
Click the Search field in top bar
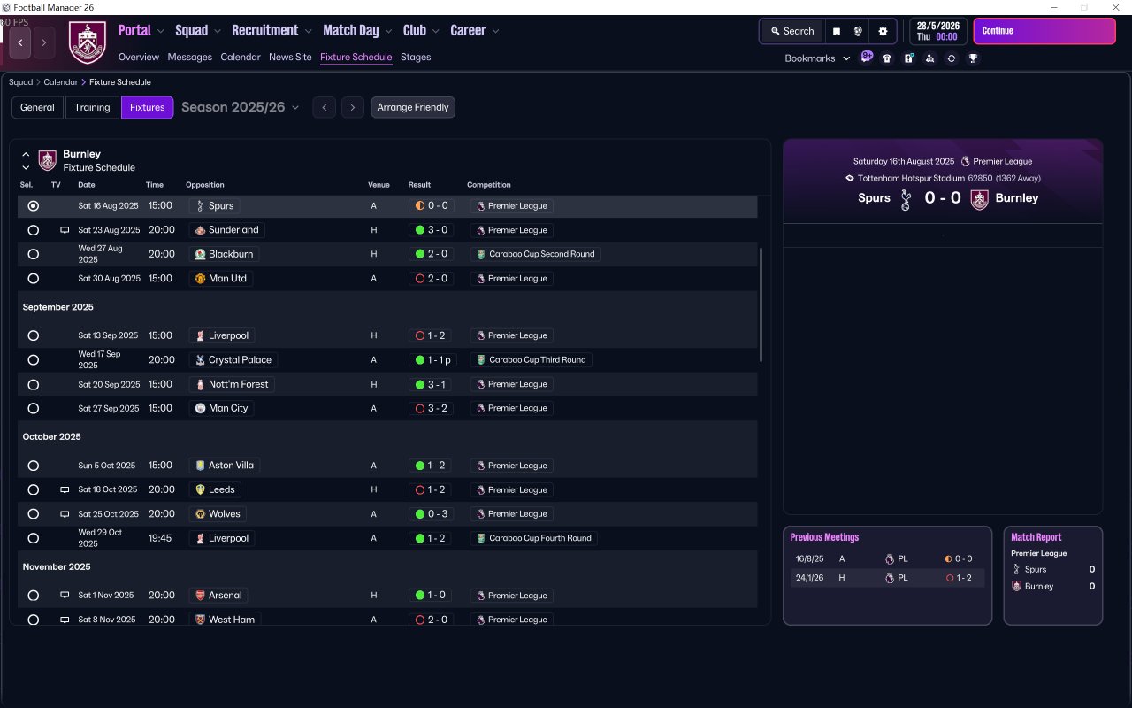tap(792, 31)
